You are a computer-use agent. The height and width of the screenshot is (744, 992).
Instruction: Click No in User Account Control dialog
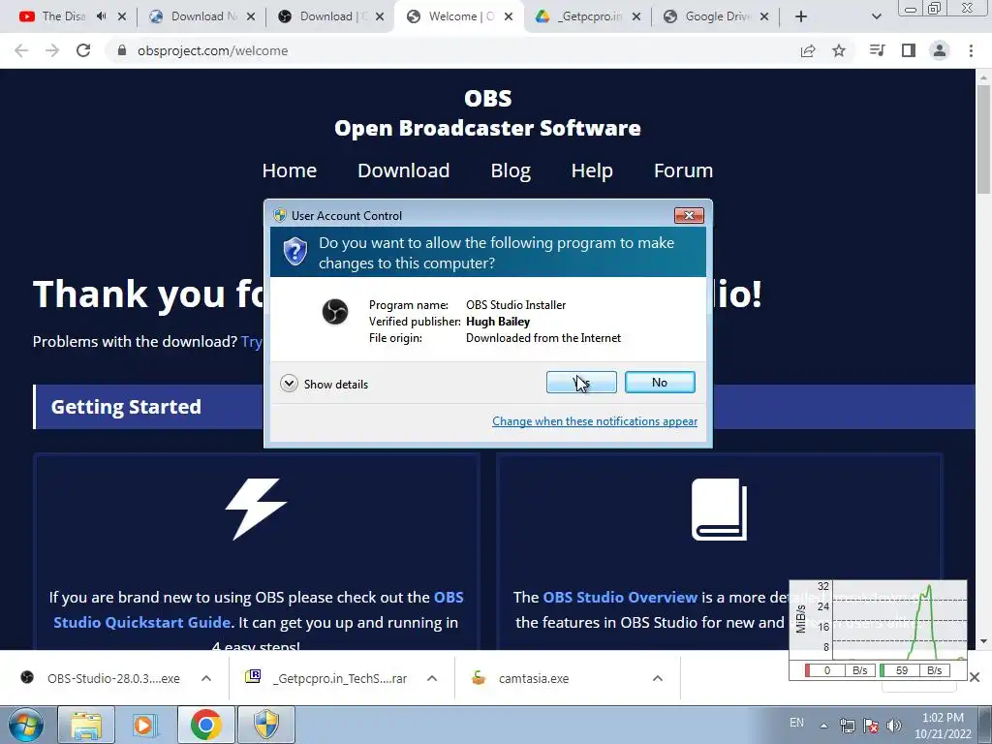click(x=660, y=382)
